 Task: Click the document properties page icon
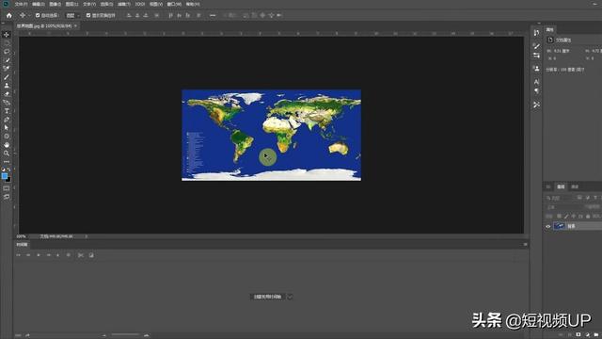[550, 40]
